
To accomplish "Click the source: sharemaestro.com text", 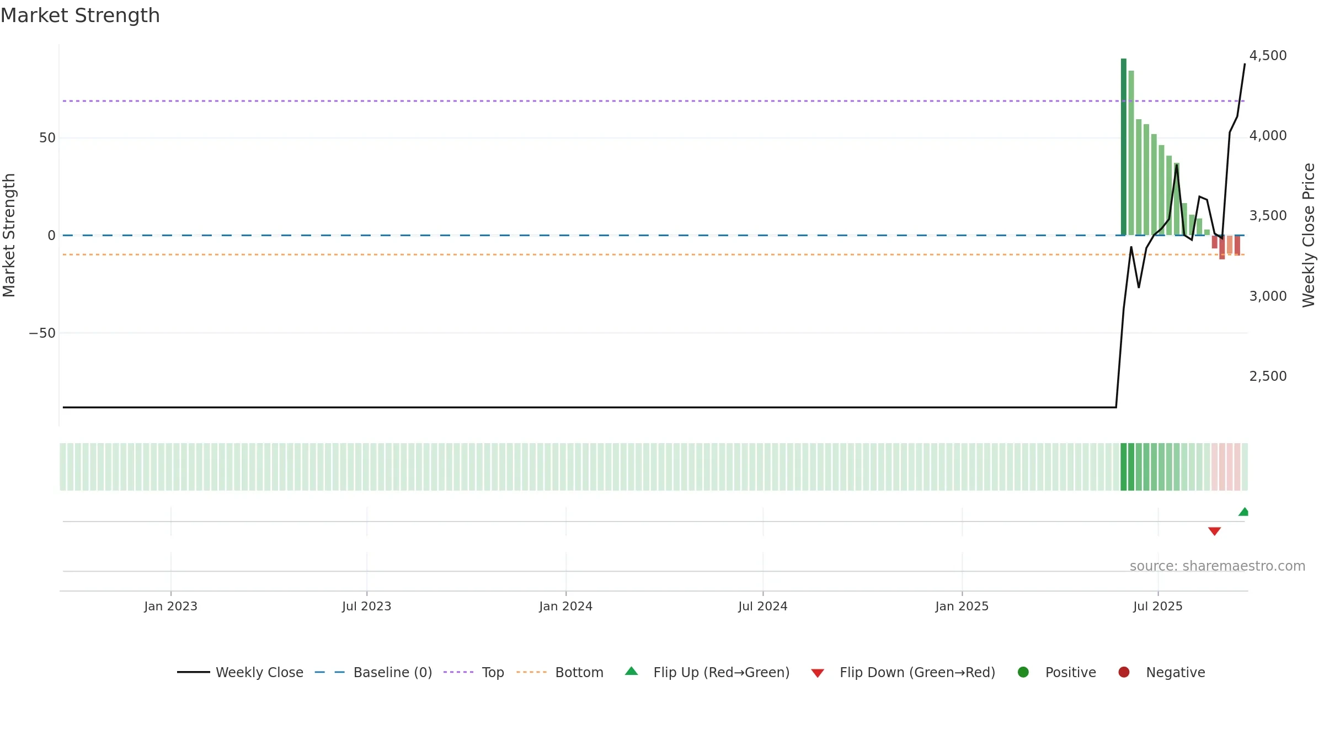I will [x=1218, y=566].
